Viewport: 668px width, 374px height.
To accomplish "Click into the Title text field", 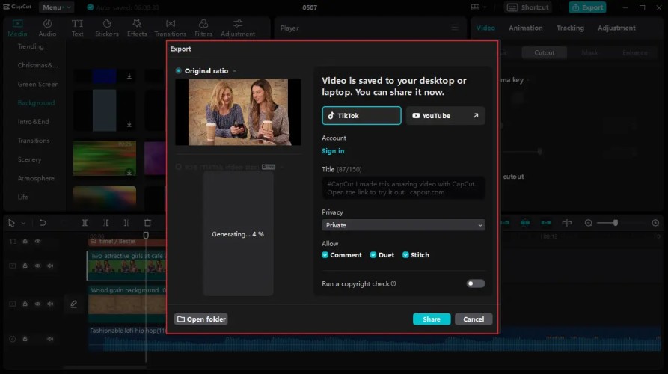I will [x=403, y=188].
